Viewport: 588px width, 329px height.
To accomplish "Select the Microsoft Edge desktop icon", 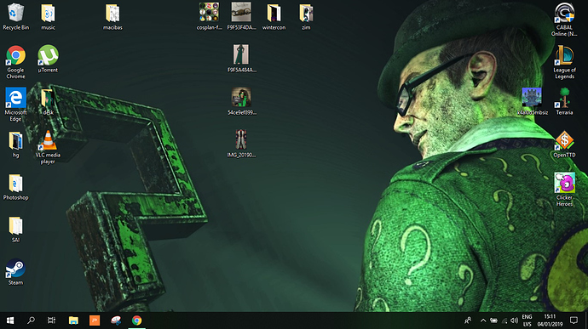I will tap(15, 105).
